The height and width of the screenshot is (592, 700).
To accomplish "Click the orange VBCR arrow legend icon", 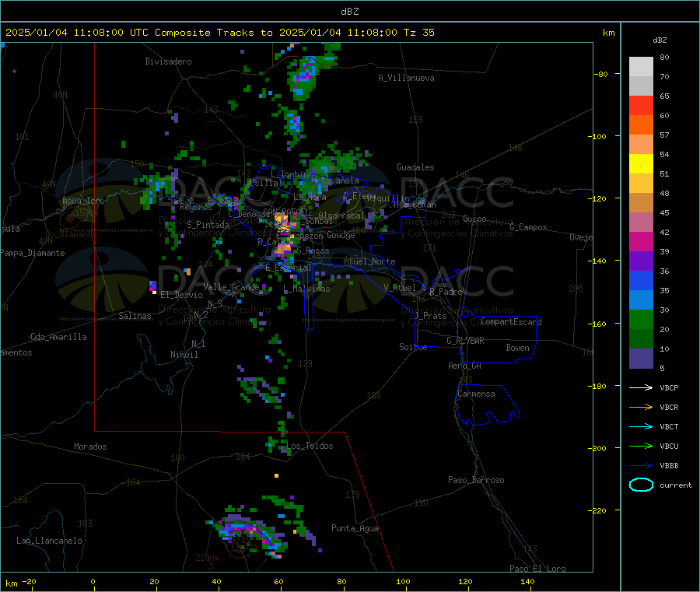I will pos(641,407).
